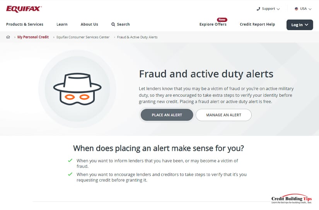Expand the Support dropdown
The height and width of the screenshot is (210, 319).
pos(268,9)
